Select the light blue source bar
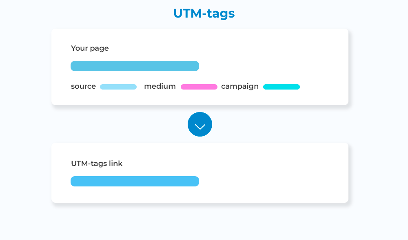The image size is (408, 240). [118, 87]
